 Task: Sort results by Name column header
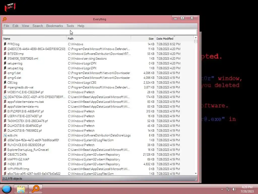(34, 39)
